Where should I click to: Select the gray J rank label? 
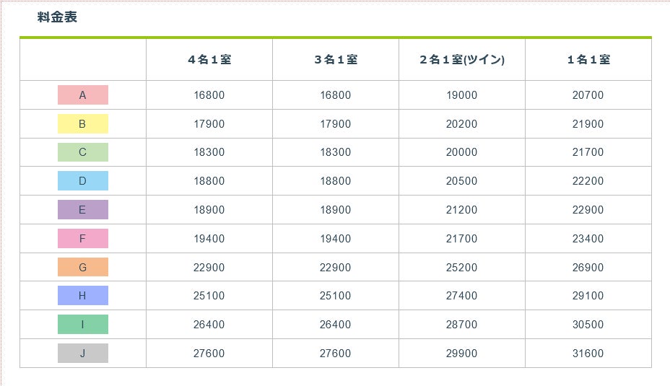click(x=82, y=354)
